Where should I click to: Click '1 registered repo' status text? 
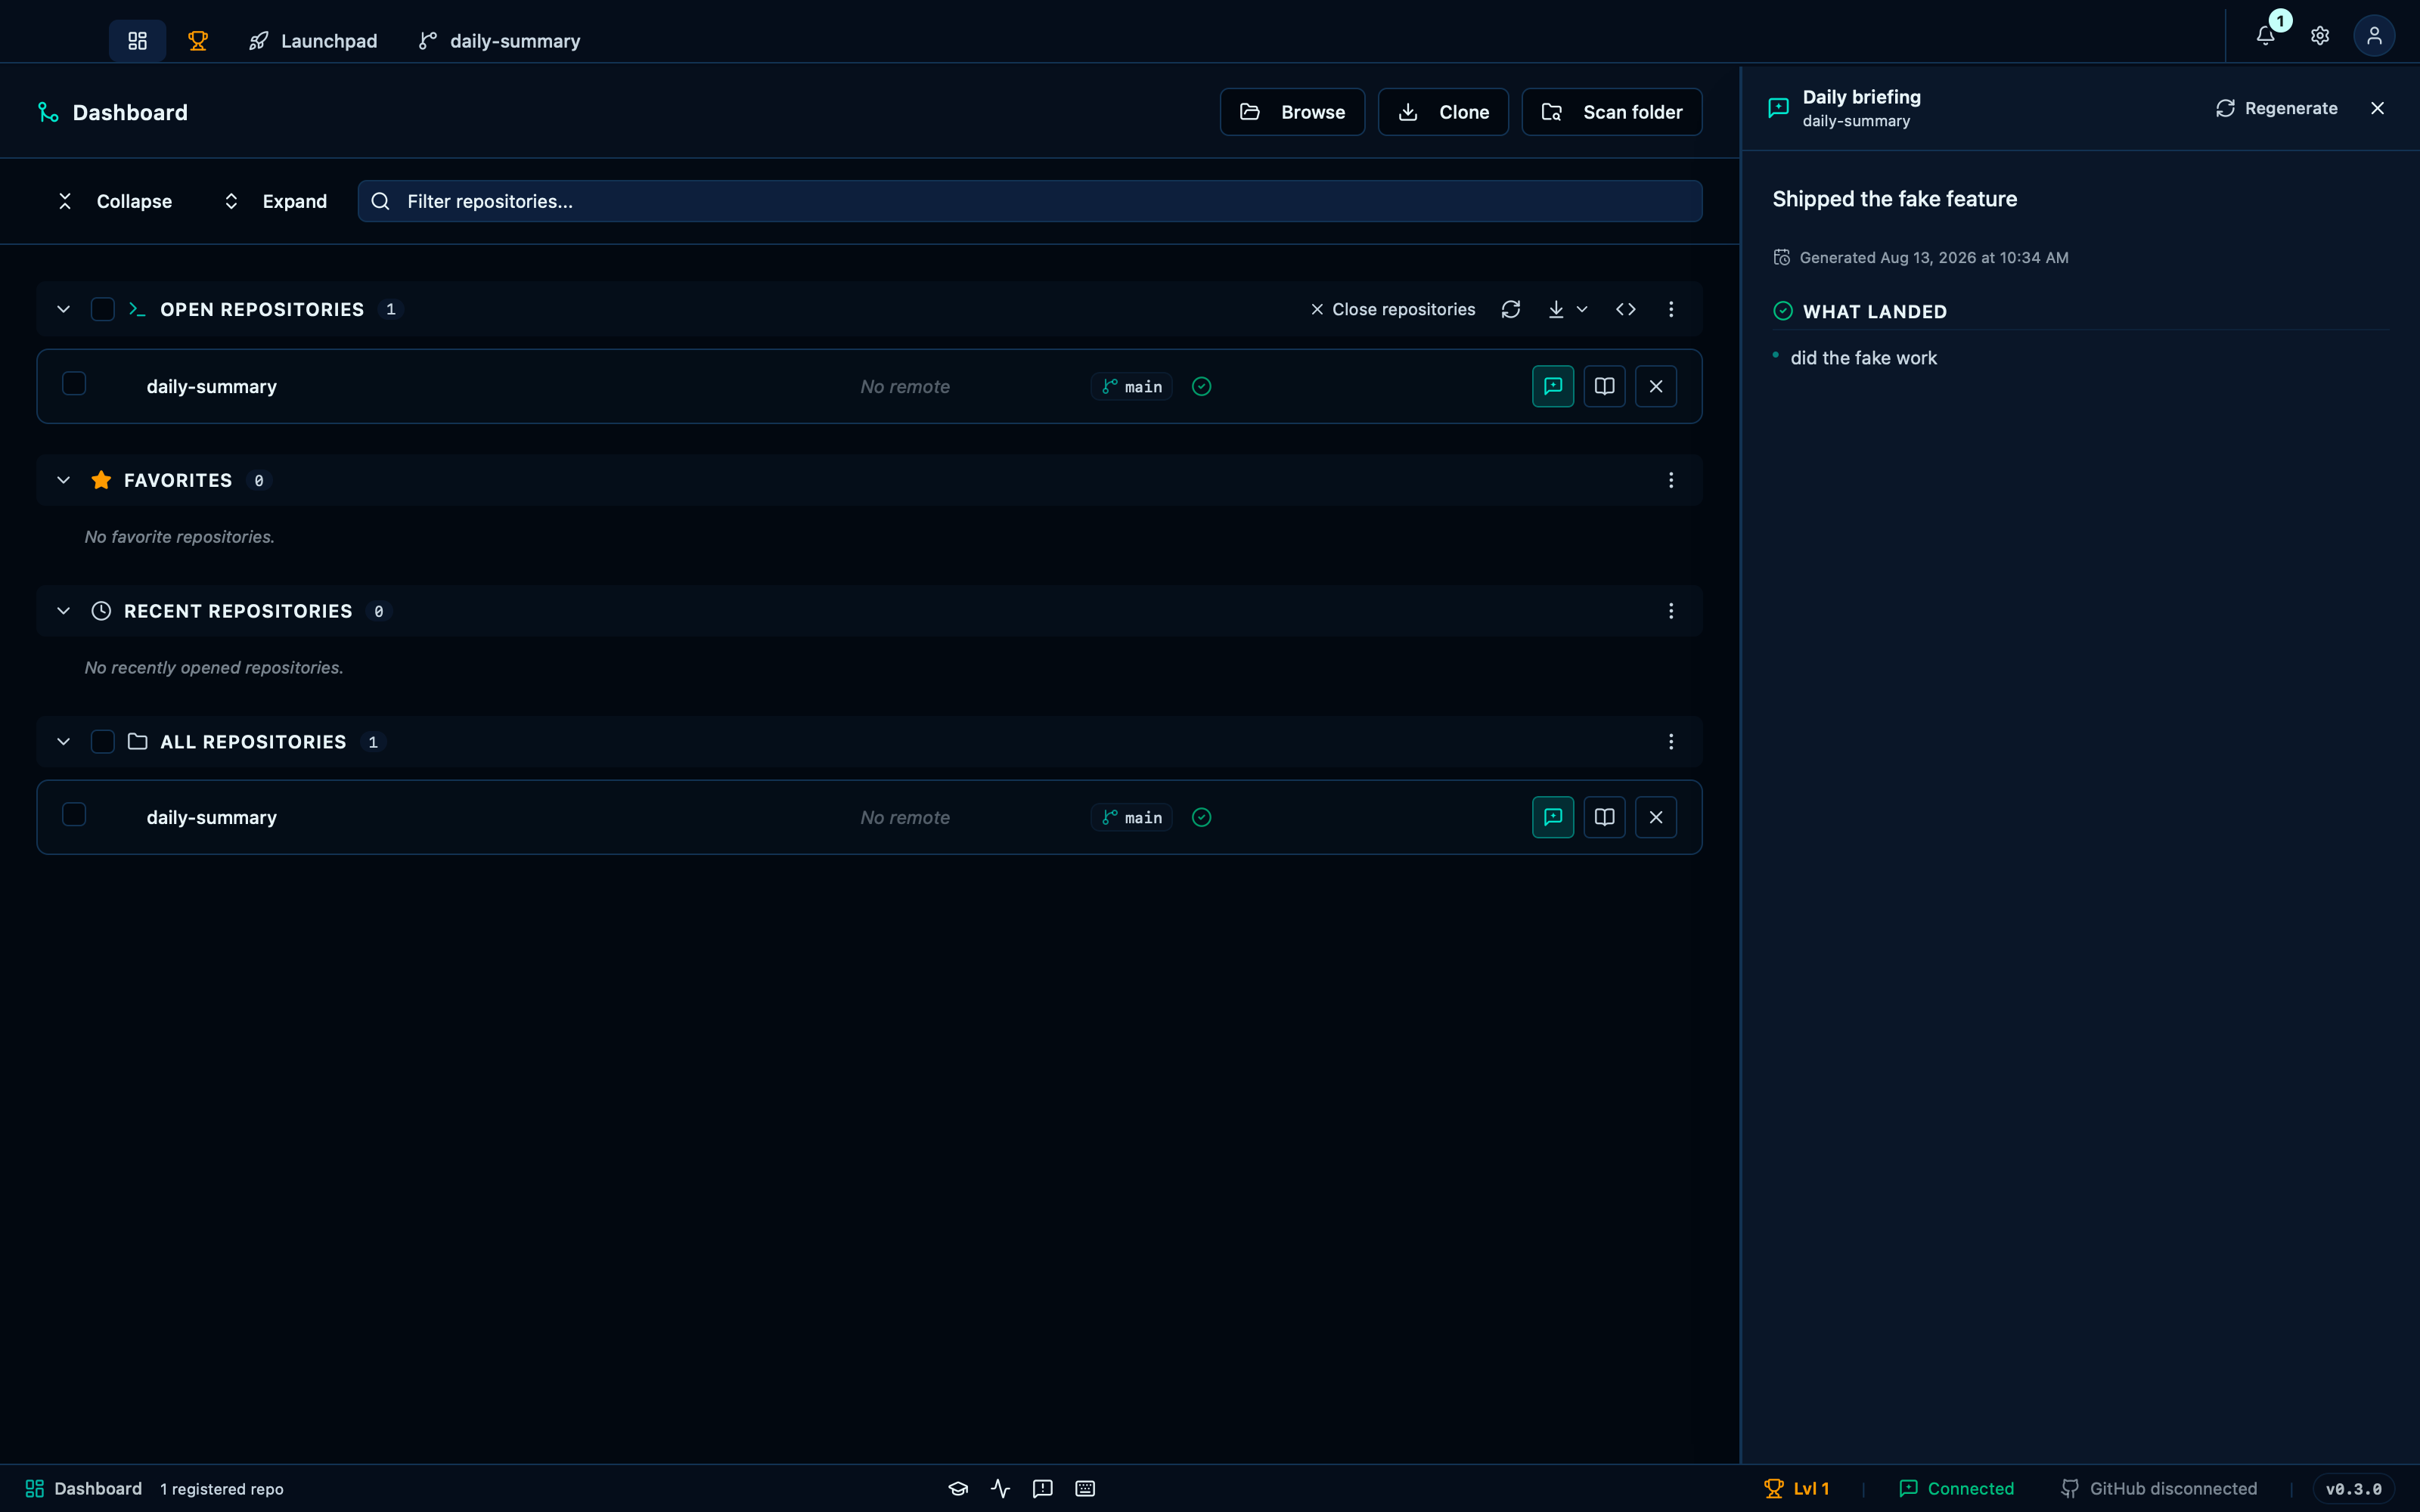click(222, 1489)
